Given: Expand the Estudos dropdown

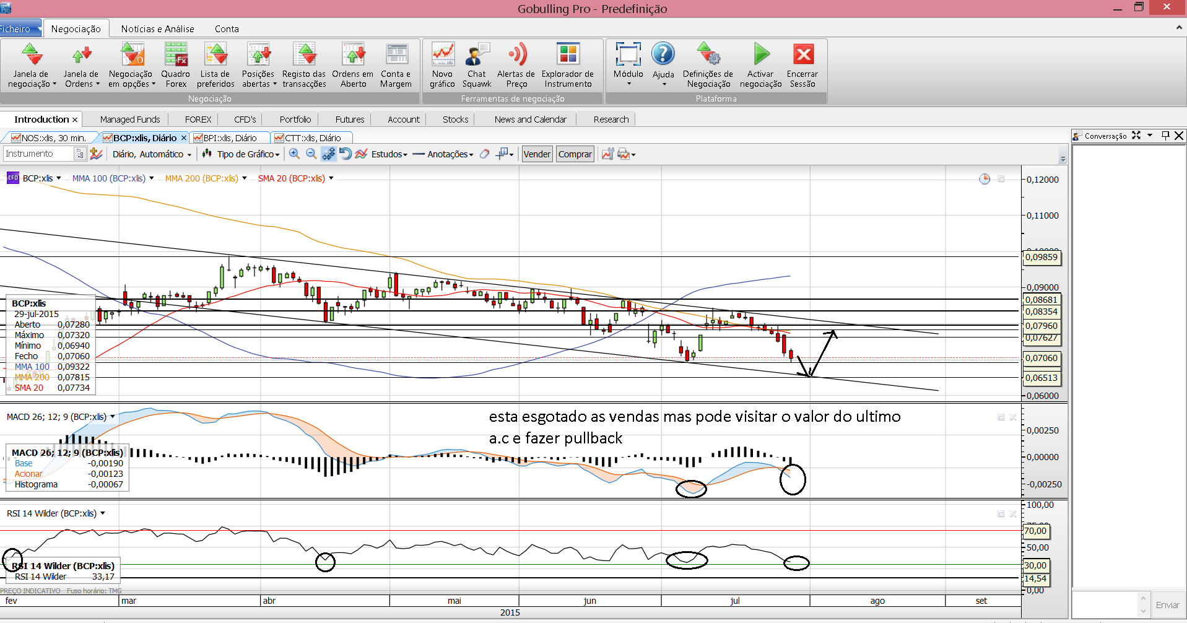Looking at the screenshot, I should coord(389,154).
